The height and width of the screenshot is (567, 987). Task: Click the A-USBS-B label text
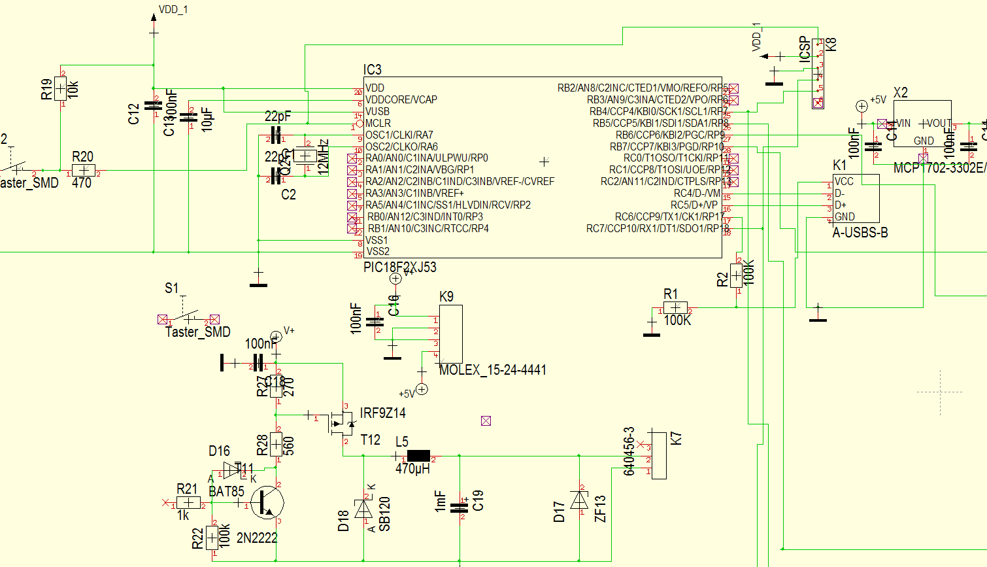tap(860, 232)
